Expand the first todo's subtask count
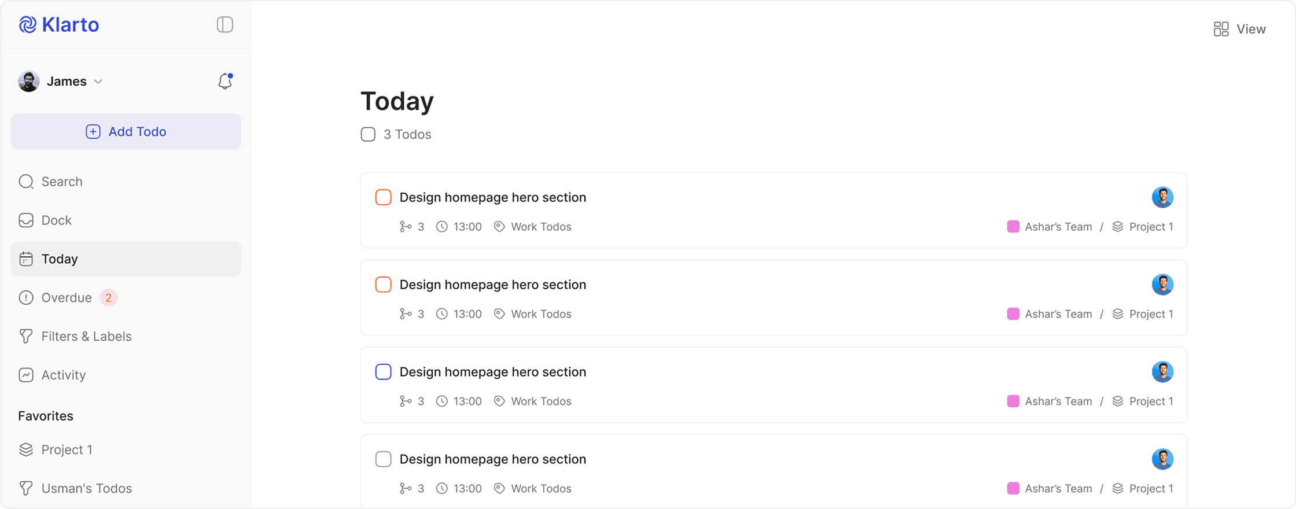1296x509 pixels. [412, 226]
